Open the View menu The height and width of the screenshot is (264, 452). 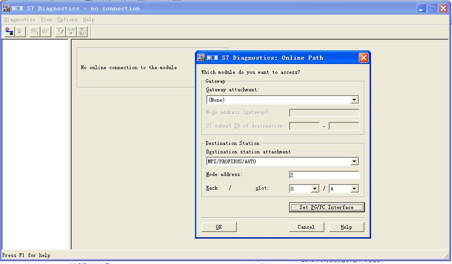pyautogui.click(x=46, y=20)
